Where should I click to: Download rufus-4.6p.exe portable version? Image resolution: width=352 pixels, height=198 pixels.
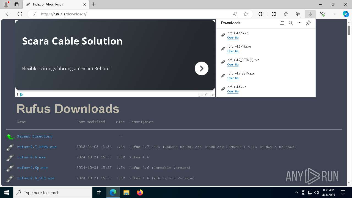pyautogui.click(x=32, y=168)
